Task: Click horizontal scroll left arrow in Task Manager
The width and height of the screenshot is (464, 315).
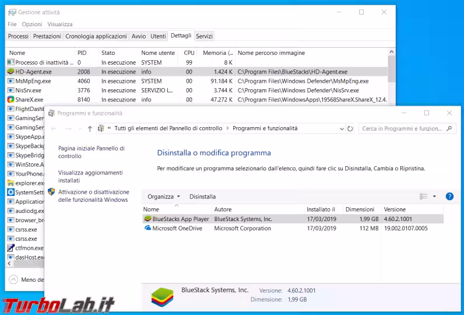Action: pyautogui.click(x=9, y=263)
